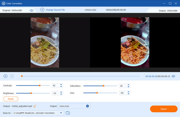Decrease Saturation value with down arrow
This screenshot has width=180, height=117.
pos(128,87)
